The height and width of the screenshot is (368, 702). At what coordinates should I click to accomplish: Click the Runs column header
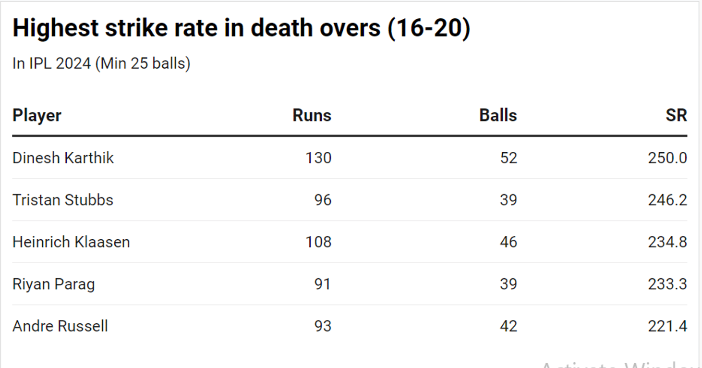pos(312,116)
